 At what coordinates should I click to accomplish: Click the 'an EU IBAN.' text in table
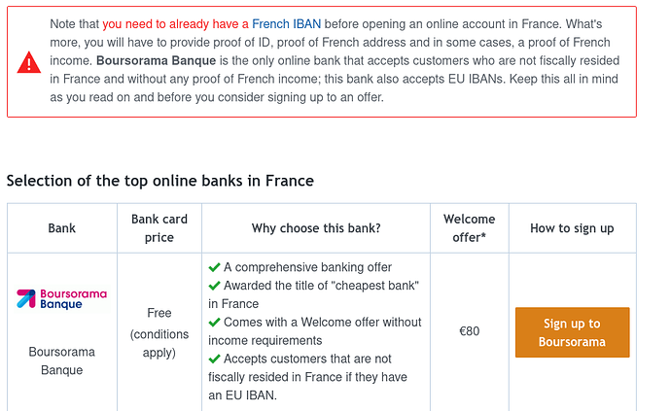click(x=243, y=395)
